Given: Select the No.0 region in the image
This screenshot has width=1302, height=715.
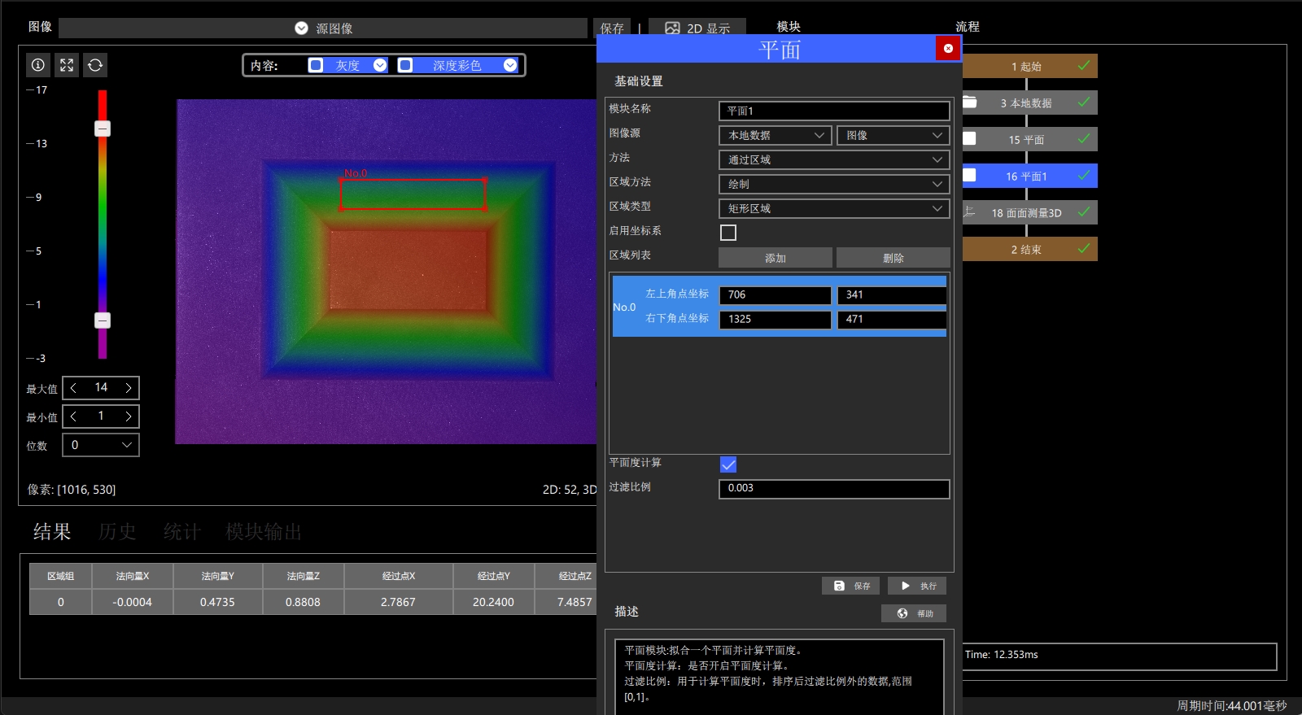Looking at the screenshot, I should click(x=413, y=194).
